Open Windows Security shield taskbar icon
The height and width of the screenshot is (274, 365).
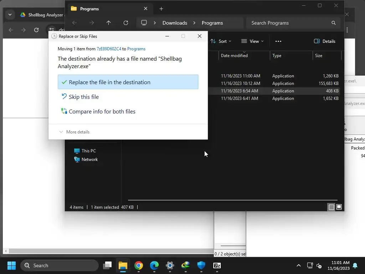coord(201,265)
